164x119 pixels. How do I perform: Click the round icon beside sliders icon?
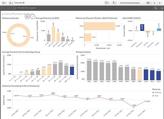[x=32, y=17]
